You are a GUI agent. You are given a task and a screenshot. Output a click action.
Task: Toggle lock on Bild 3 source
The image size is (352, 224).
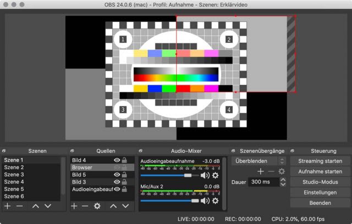tap(124, 182)
